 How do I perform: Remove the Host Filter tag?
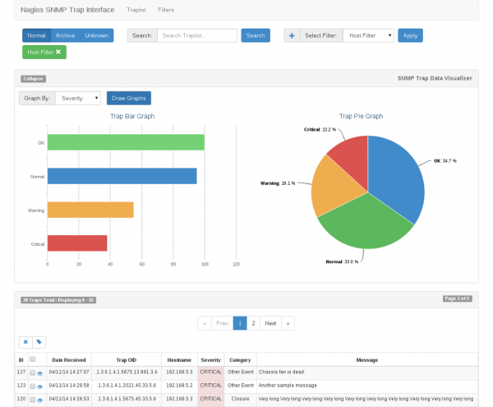coord(58,52)
